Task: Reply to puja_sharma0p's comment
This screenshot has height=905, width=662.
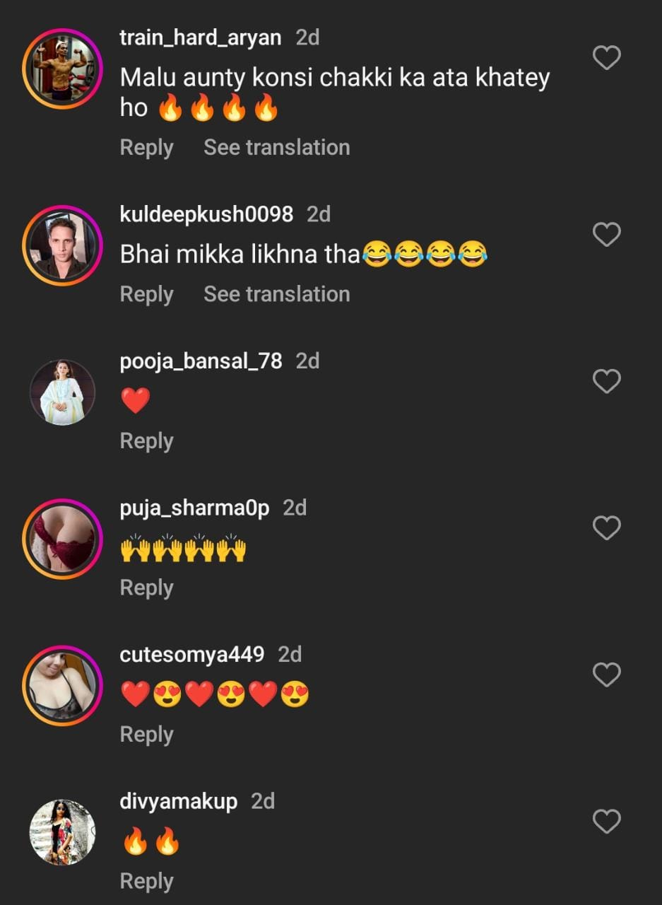Action: [146, 588]
